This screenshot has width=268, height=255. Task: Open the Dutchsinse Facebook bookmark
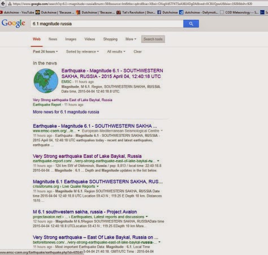(x=167, y=12)
